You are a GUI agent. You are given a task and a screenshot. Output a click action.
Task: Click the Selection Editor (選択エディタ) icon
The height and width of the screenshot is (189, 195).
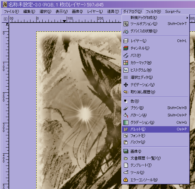(x=126, y=77)
